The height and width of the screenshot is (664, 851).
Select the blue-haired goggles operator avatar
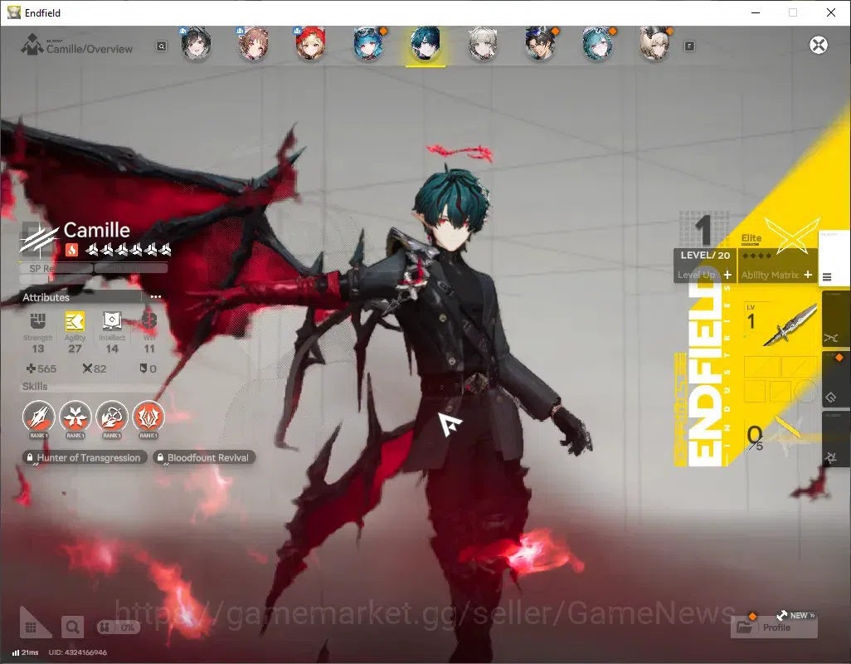tap(368, 44)
